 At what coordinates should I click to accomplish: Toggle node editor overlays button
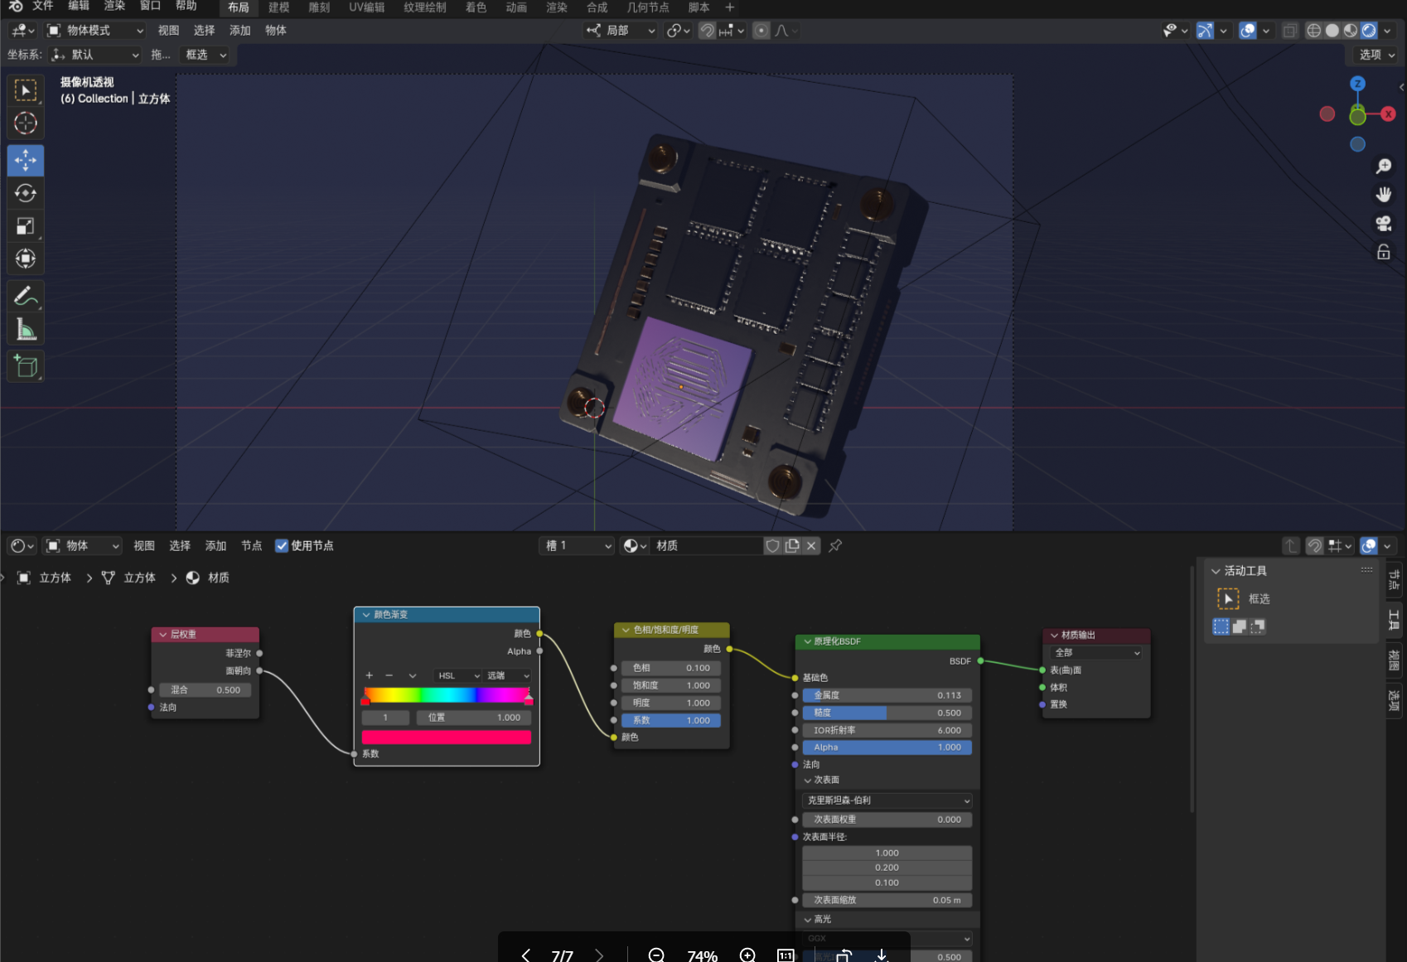1369,546
